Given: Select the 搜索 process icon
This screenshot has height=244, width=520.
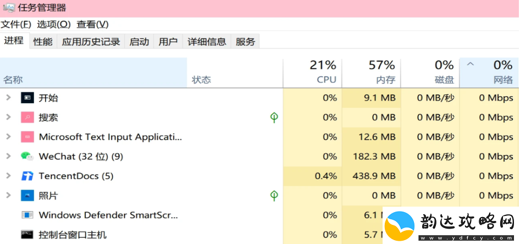Looking at the screenshot, I should coord(27,118).
